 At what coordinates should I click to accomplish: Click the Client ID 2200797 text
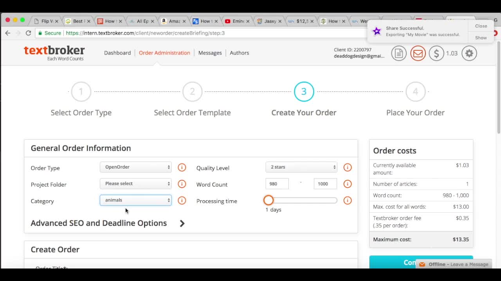pyautogui.click(x=353, y=50)
